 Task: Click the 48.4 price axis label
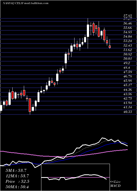[127, 67]
